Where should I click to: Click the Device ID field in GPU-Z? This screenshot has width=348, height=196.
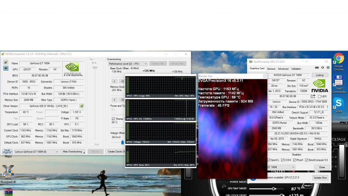click(314, 101)
